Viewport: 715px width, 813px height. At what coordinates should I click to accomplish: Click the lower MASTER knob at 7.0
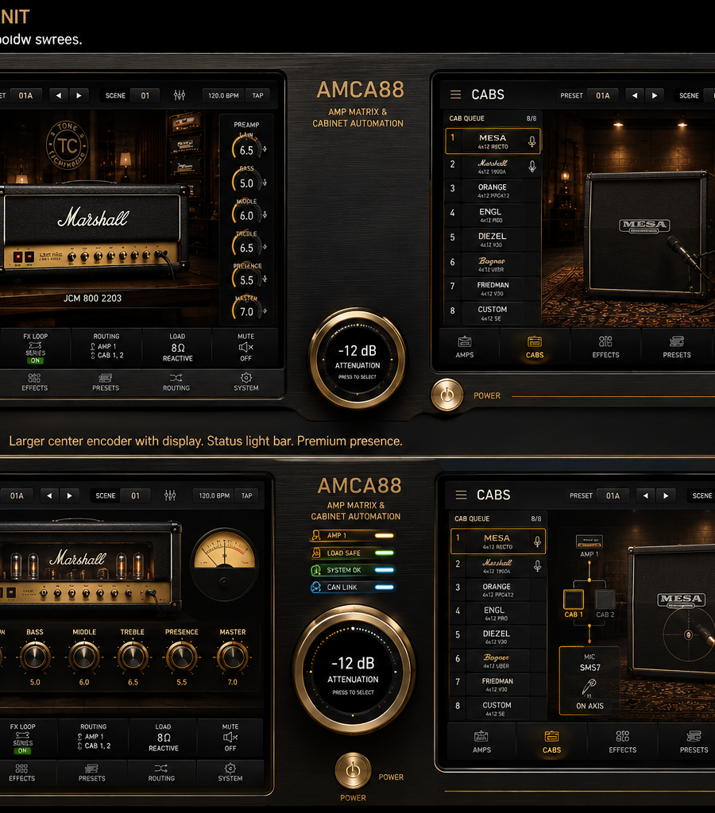pos(233,657)
